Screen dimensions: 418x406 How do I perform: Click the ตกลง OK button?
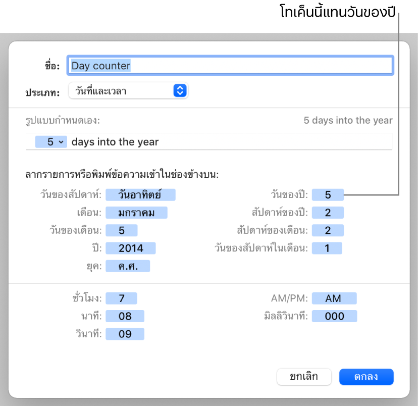point(367,377)
